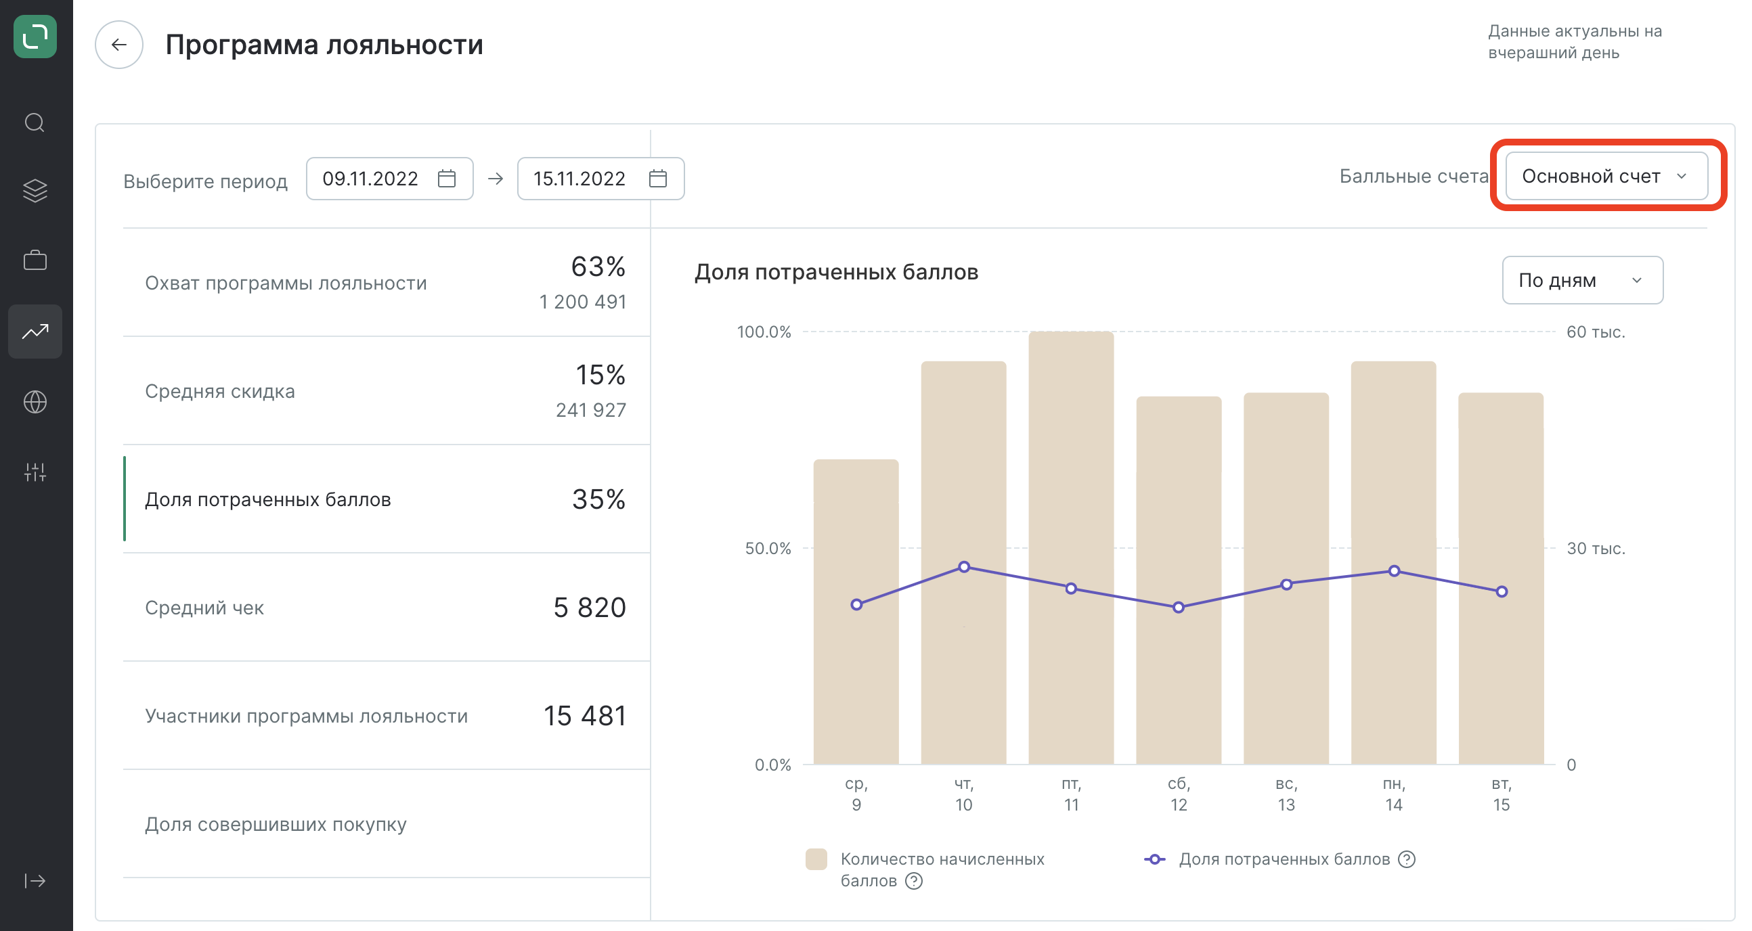Click the 1 200 491 value

coord(583,302)
